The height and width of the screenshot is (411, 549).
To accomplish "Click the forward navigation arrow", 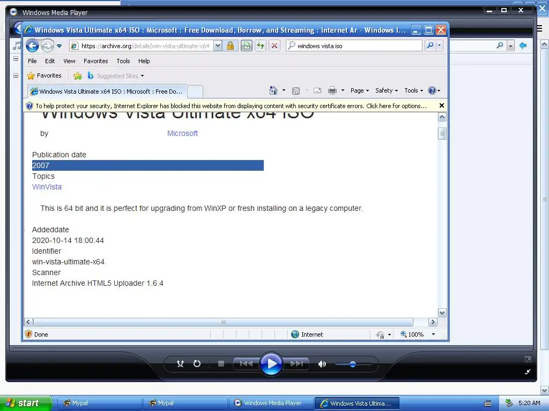I will [x=47, y=46].
